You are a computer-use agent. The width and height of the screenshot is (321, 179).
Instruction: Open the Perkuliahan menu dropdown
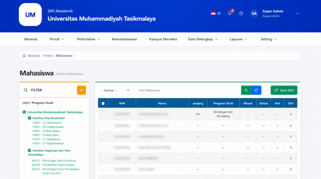tap(88, 39)
